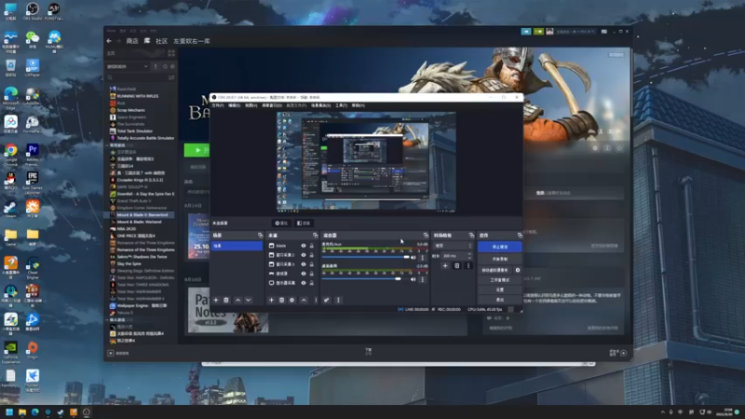Click the start virtual camera button
745x419 pixels.
point(495,270)
